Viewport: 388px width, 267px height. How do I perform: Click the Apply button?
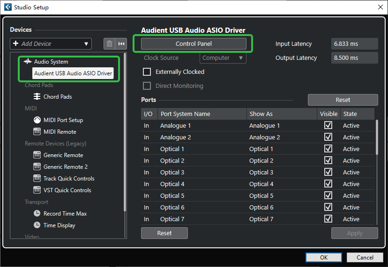click(x=355, y=233)
